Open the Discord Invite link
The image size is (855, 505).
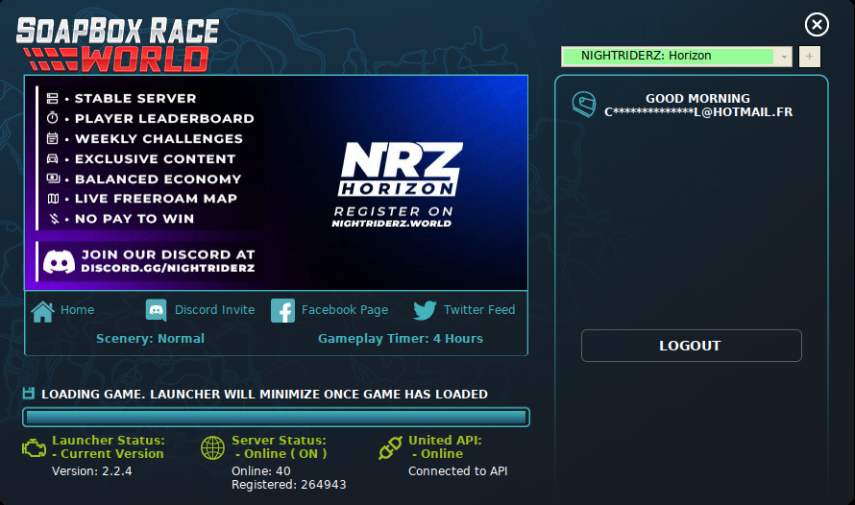(x=214, y=310)
